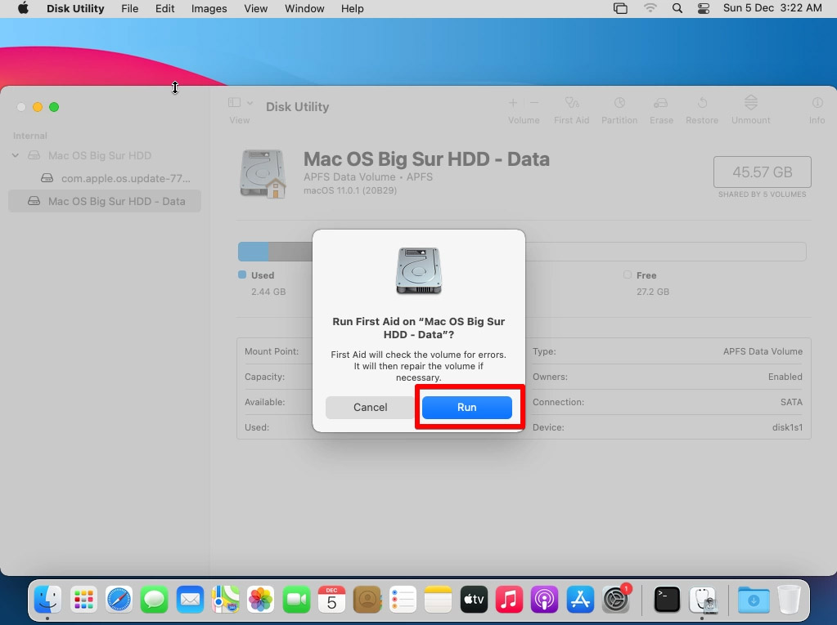The width and height of the screenshot is (837, 625).
Task: Click the SATA connection value
Action: tap(791, 402)
